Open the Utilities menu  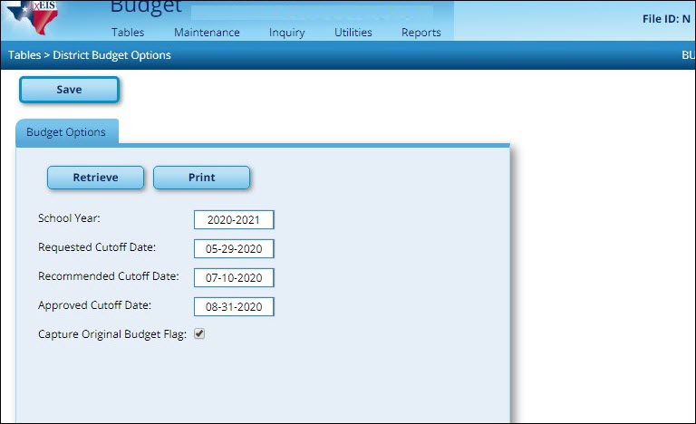(353, 33)
